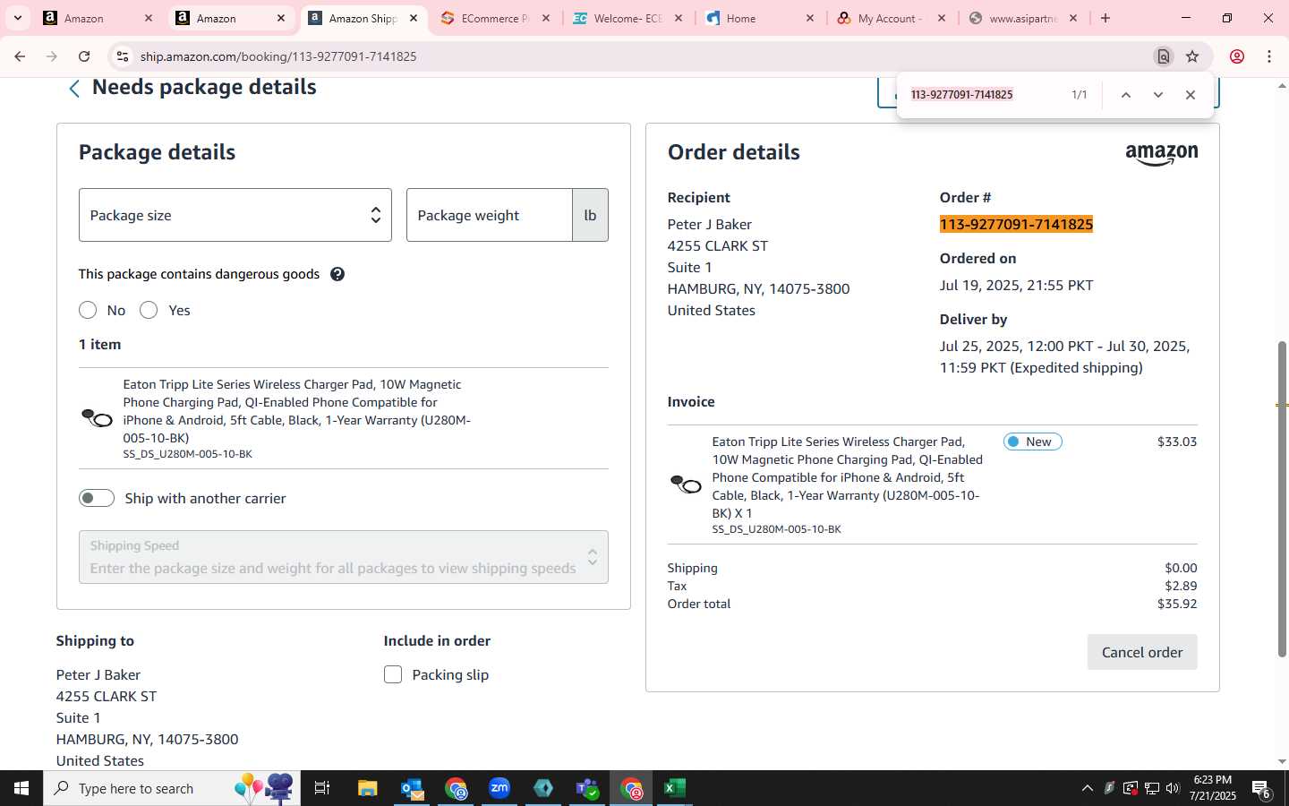Reload the page with the refresh icon

click(84, 56)
